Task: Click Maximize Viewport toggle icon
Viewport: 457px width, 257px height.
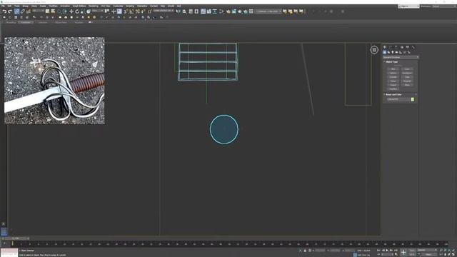Action: (x=453, y=254)
